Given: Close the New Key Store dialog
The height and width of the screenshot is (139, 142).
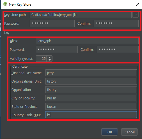Looking at the screenshot, I should (x=138, y=4).
